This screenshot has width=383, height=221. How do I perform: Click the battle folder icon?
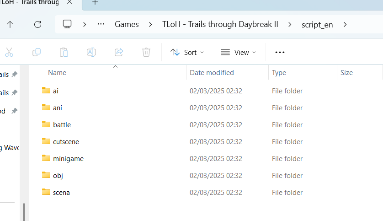point(46,124)
